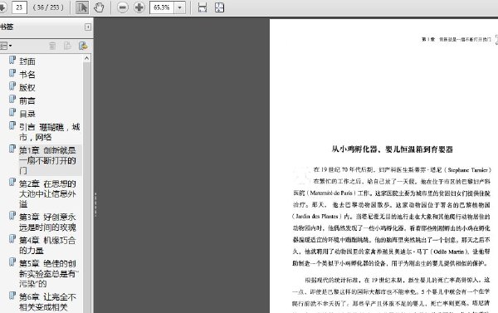Click the bookmarks panel vertical scrollbar
This screenshot has height=313, width=498.
86,188
